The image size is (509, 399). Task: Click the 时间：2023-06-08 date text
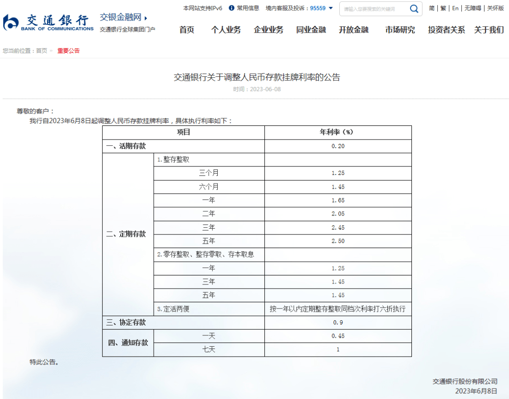point(257,89)
